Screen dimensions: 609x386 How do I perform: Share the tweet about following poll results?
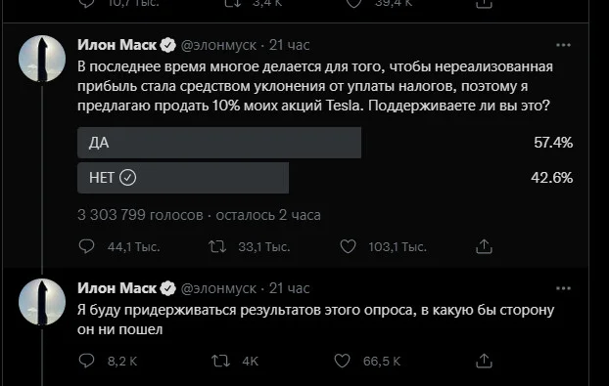[484, 361]
